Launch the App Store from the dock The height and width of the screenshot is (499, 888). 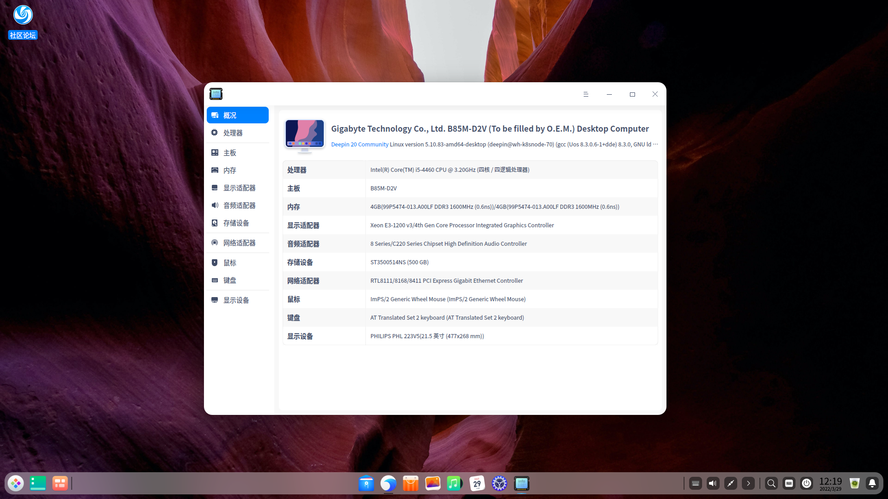411,483
